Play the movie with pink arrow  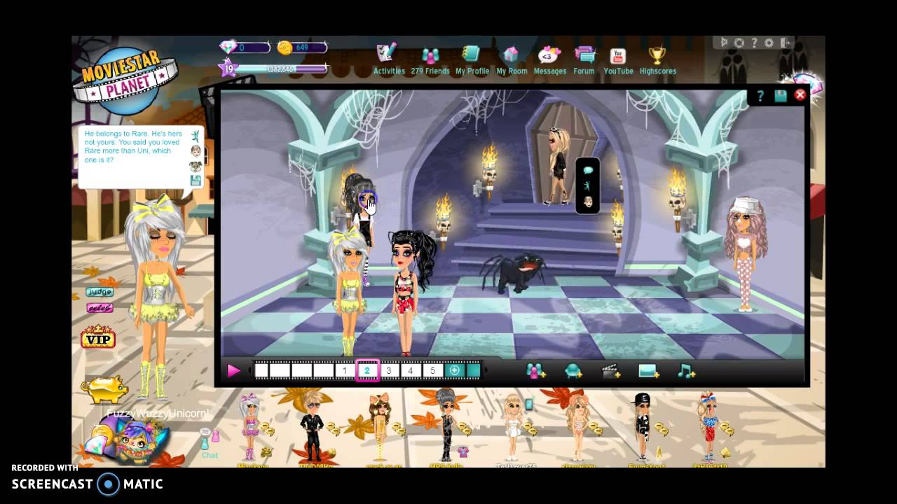tap(234, 371)
